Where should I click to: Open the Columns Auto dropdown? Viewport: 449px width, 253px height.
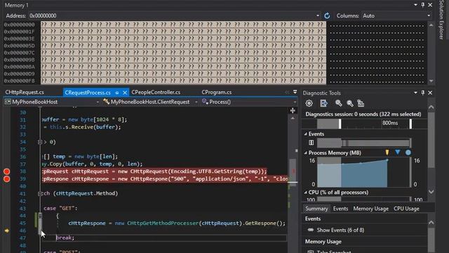click(429, 15)
